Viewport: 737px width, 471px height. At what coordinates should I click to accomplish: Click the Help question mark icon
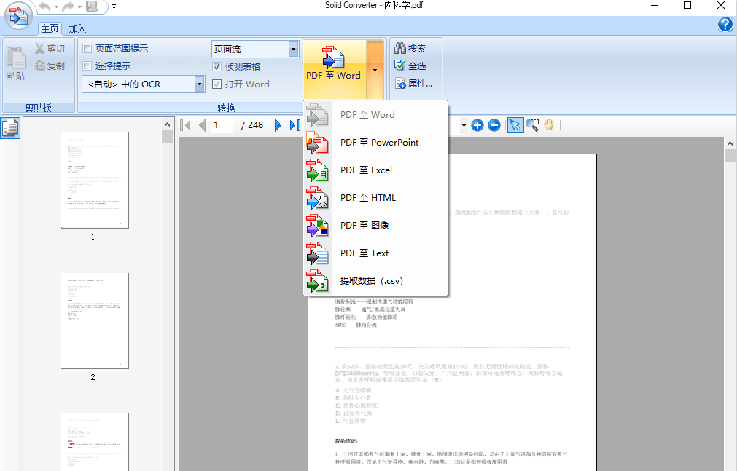tap(725, 24)
